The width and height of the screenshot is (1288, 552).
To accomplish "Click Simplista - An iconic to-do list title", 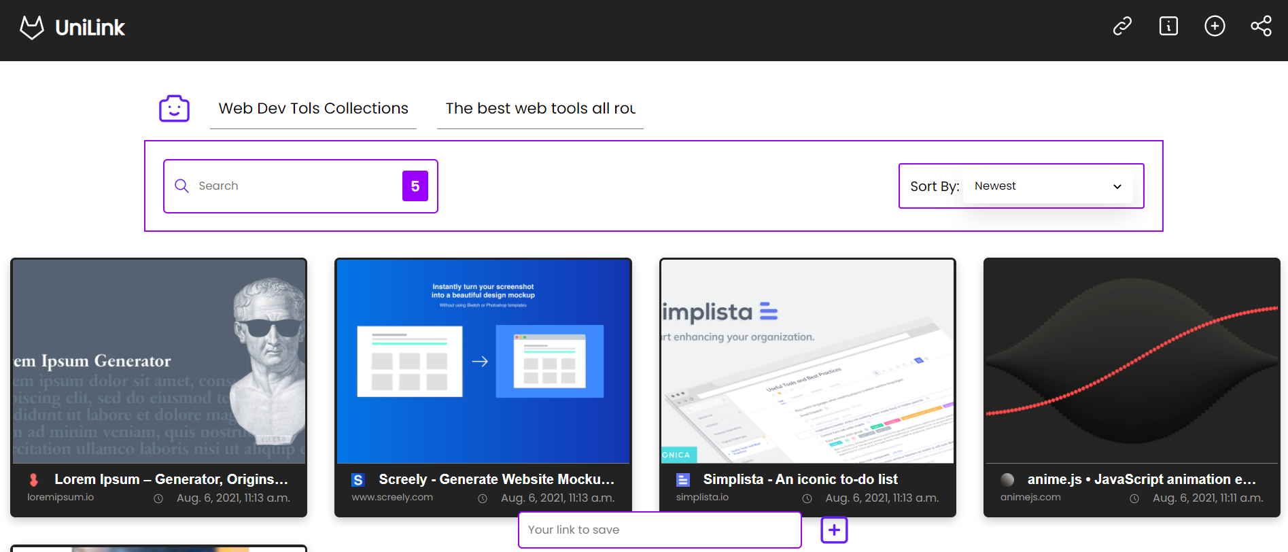I will click(801, 479).
